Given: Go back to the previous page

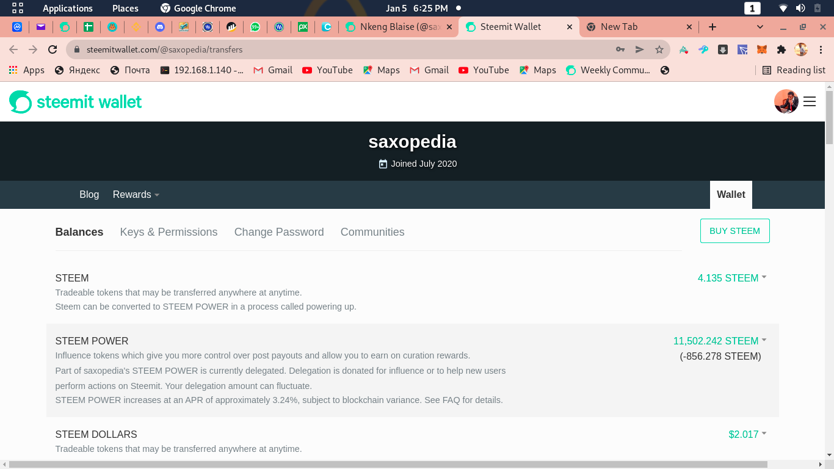Looking at the screenshot, I should [13, 49].
